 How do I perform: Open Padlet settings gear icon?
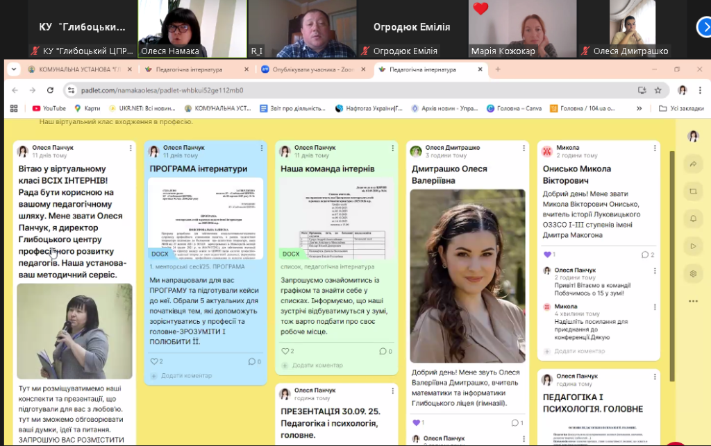(x=692, y=274)
